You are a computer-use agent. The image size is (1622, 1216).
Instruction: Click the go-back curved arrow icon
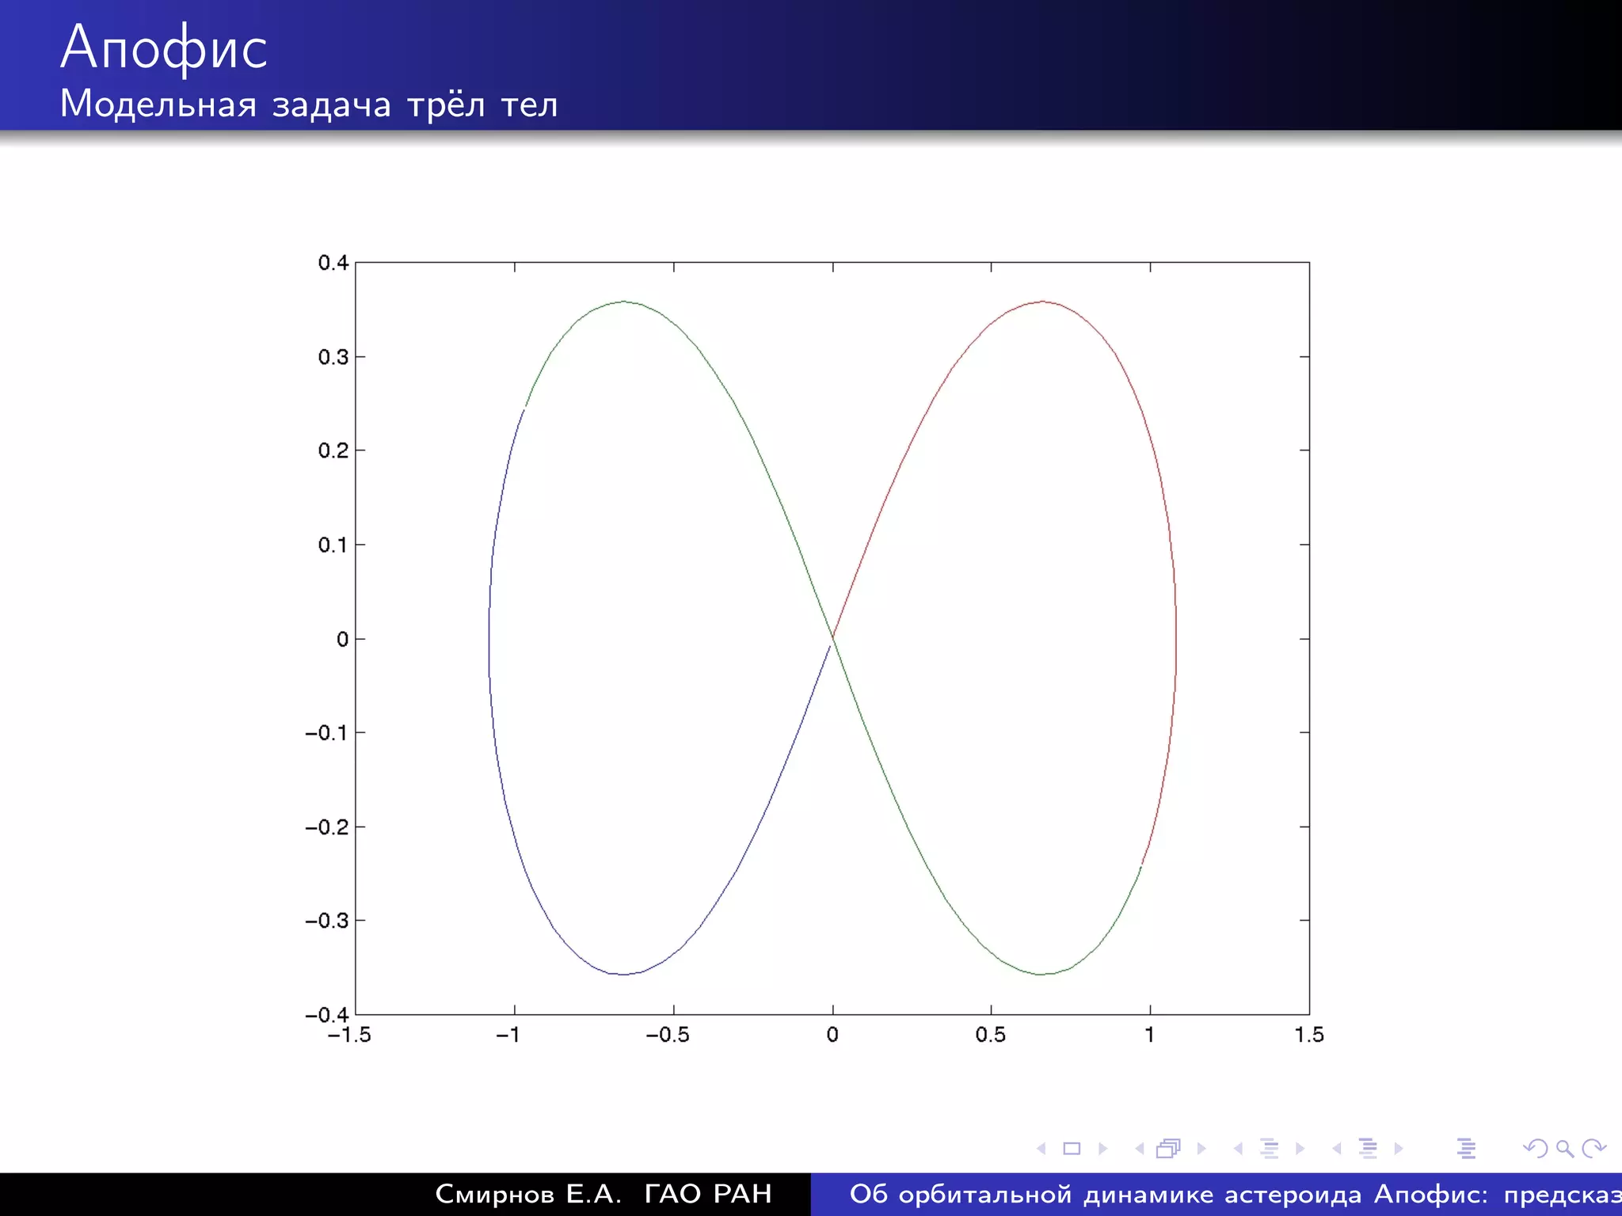pos(1535,1149)
